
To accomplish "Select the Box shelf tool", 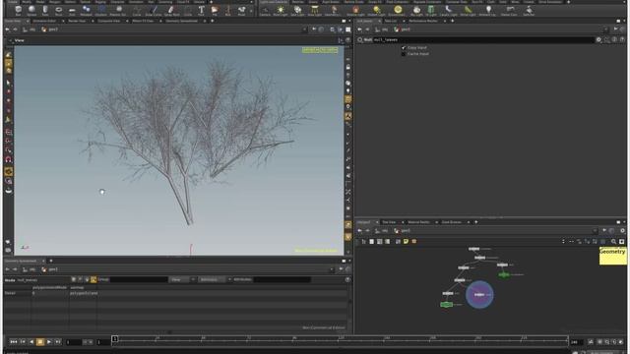I will 18,11.
